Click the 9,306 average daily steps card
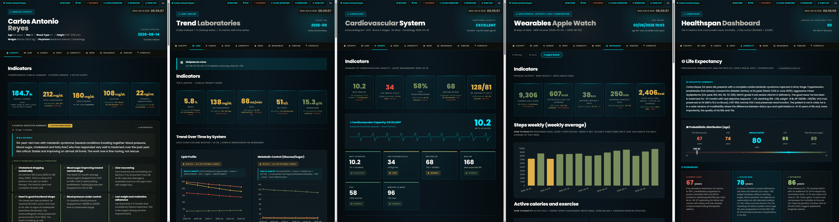 [528, 100]
